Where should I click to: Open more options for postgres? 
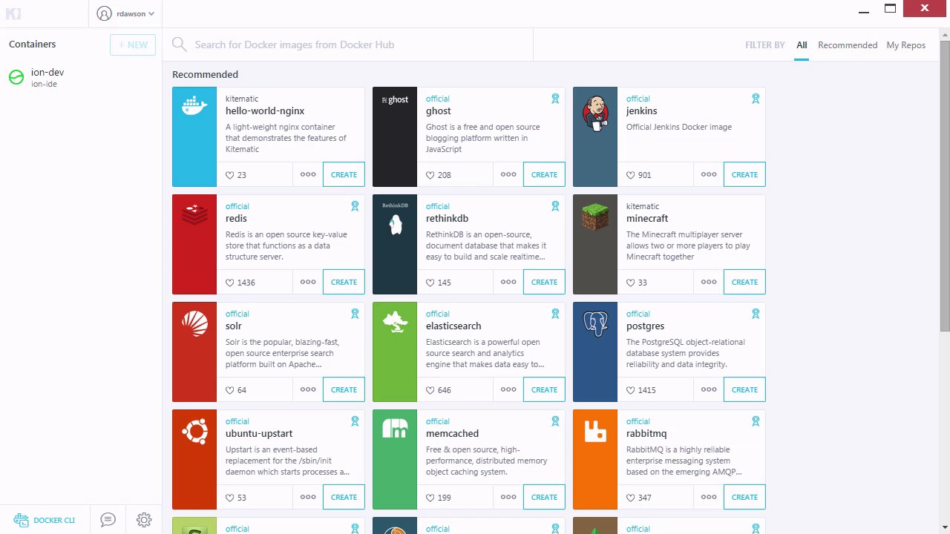point(709,389)
